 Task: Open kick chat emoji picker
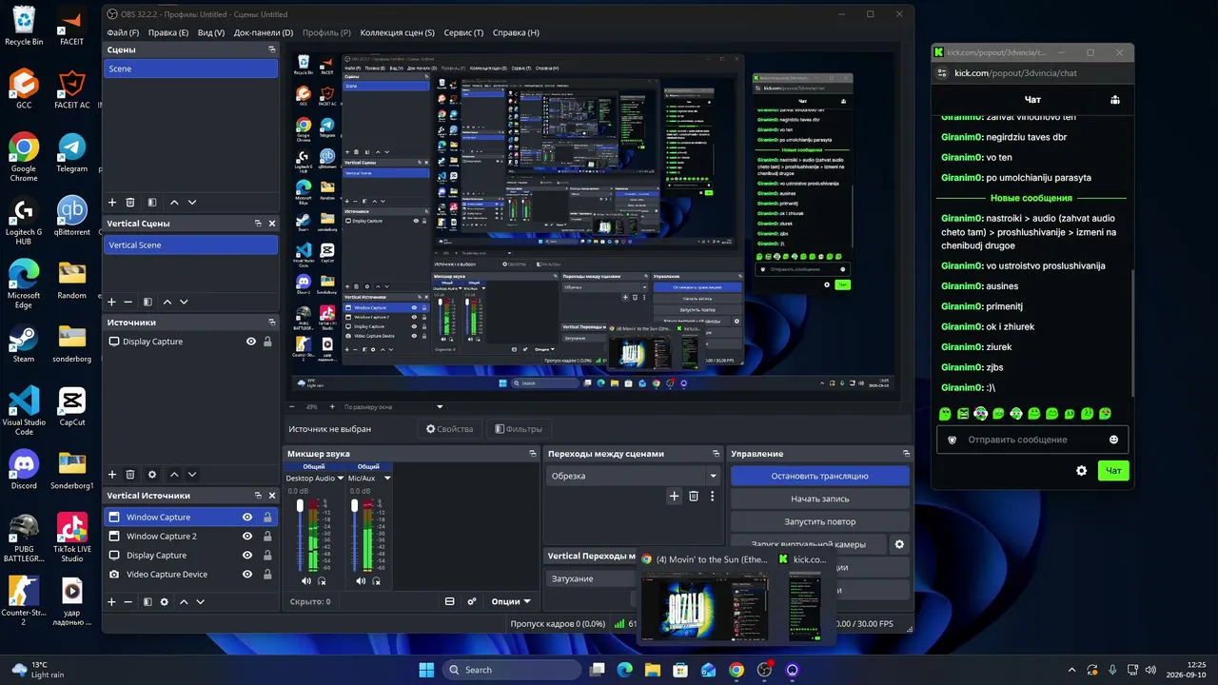click(1113, 440)
